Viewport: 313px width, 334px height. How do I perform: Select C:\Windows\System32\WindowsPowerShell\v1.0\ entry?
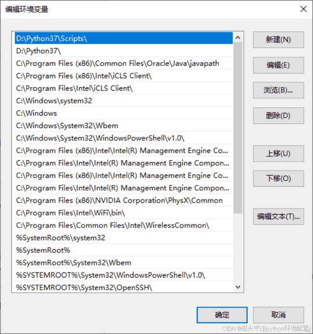tap(123, 138)
